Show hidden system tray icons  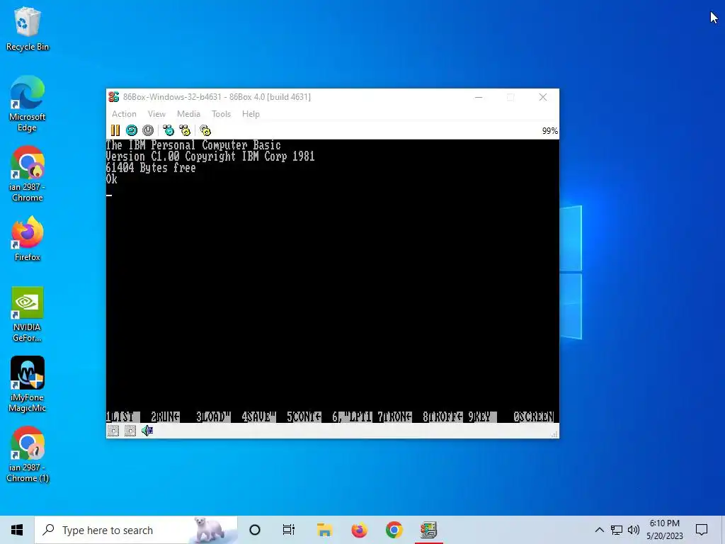point(599,530)
